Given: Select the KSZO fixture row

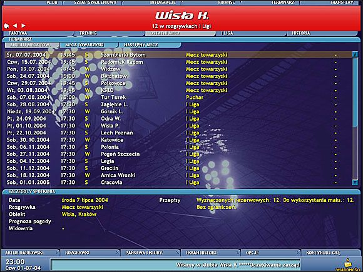Looking at the screenshot, I should 178,90.
